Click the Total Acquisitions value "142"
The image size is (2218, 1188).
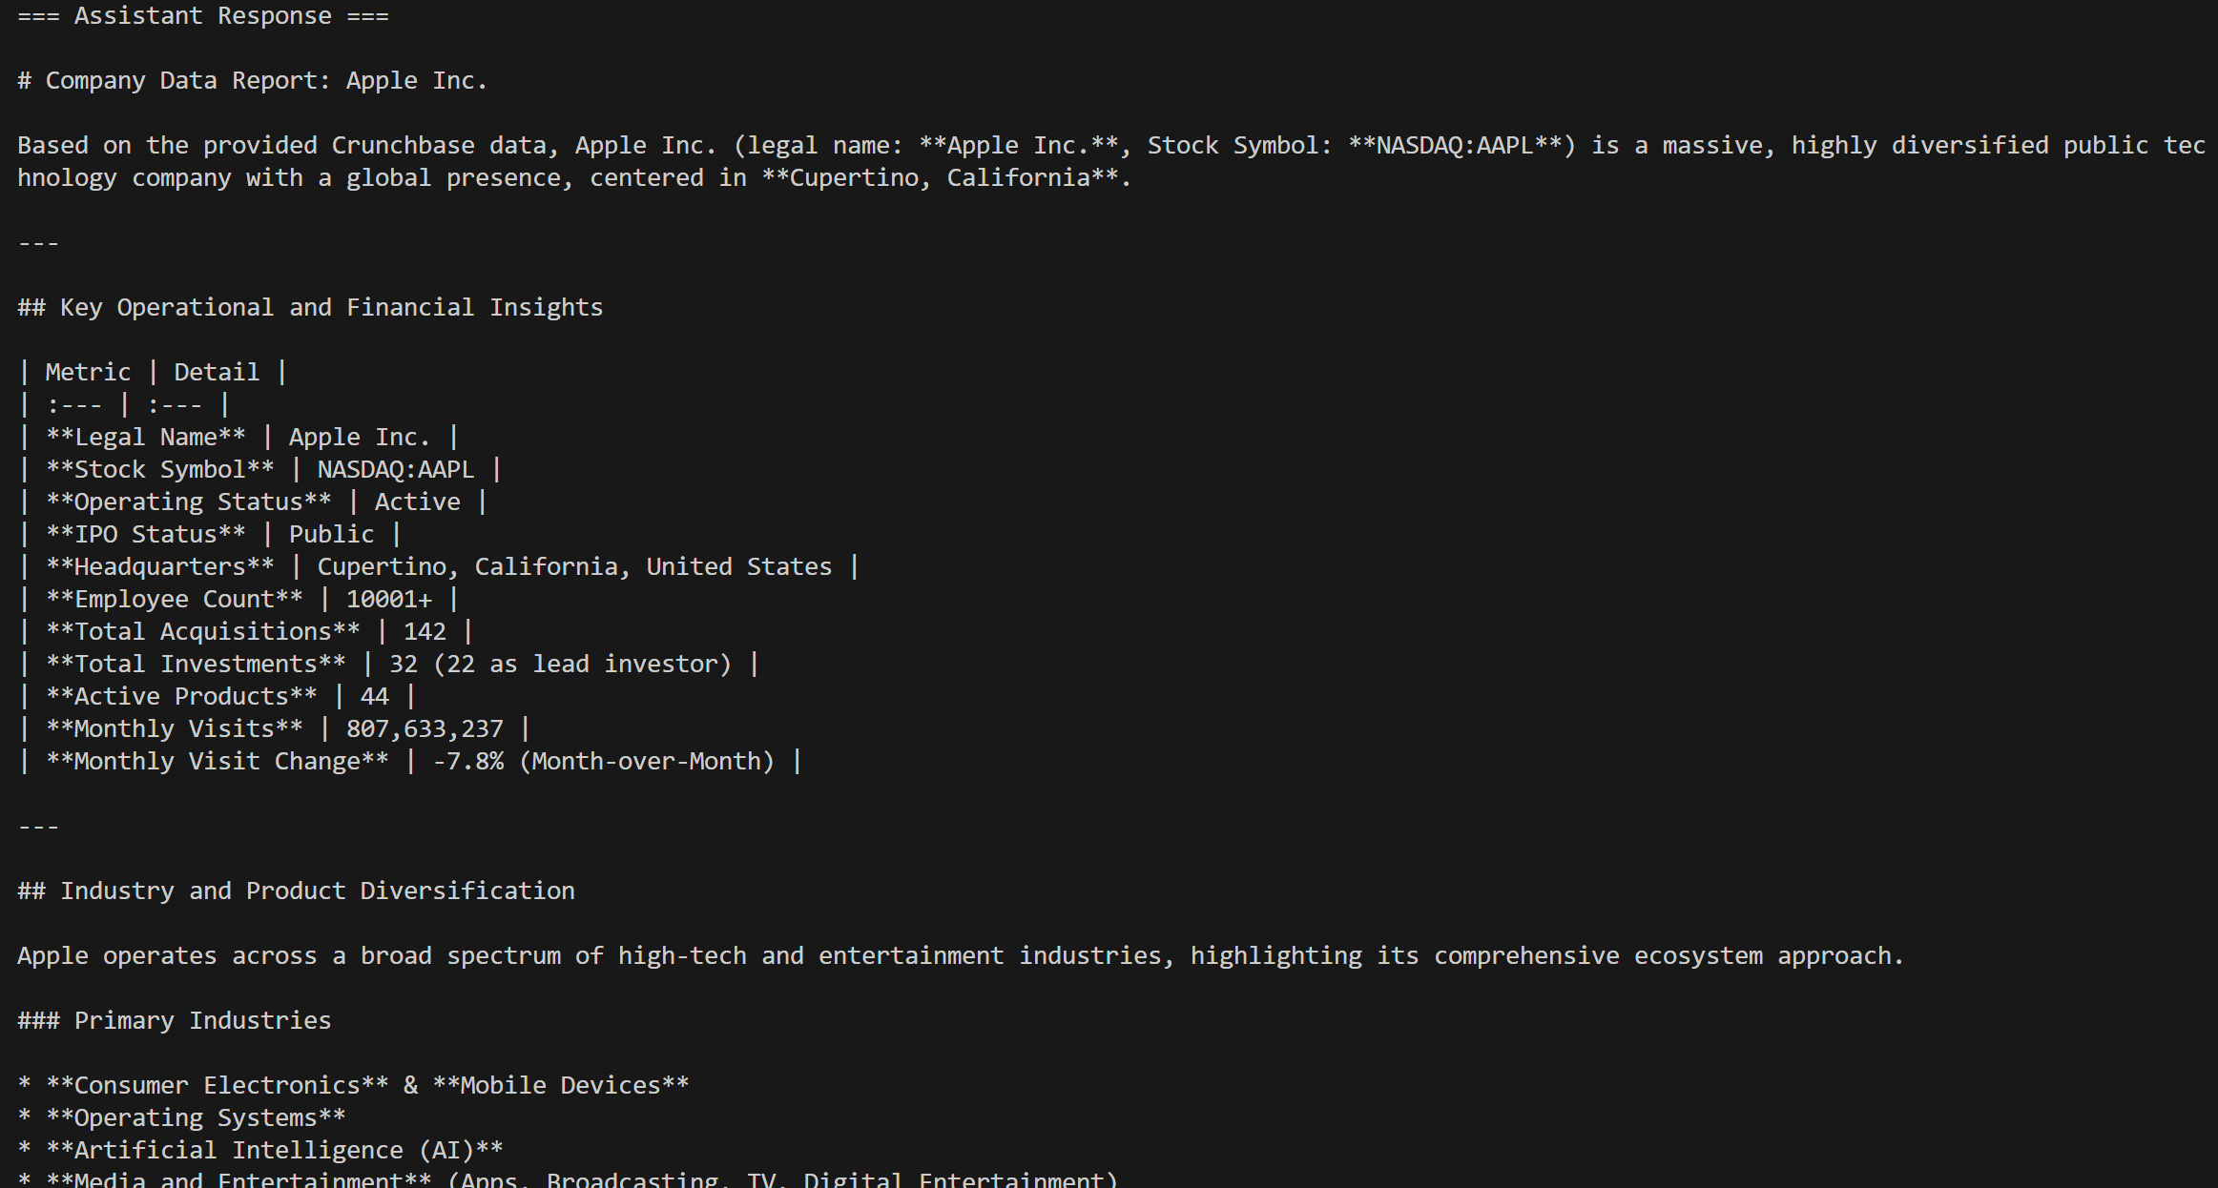pos(425,632)
